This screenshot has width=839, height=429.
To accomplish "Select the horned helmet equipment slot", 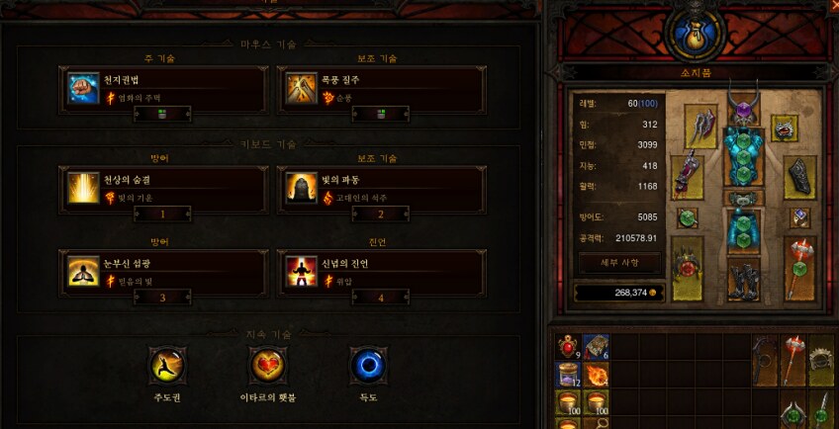I will point(744,105).
